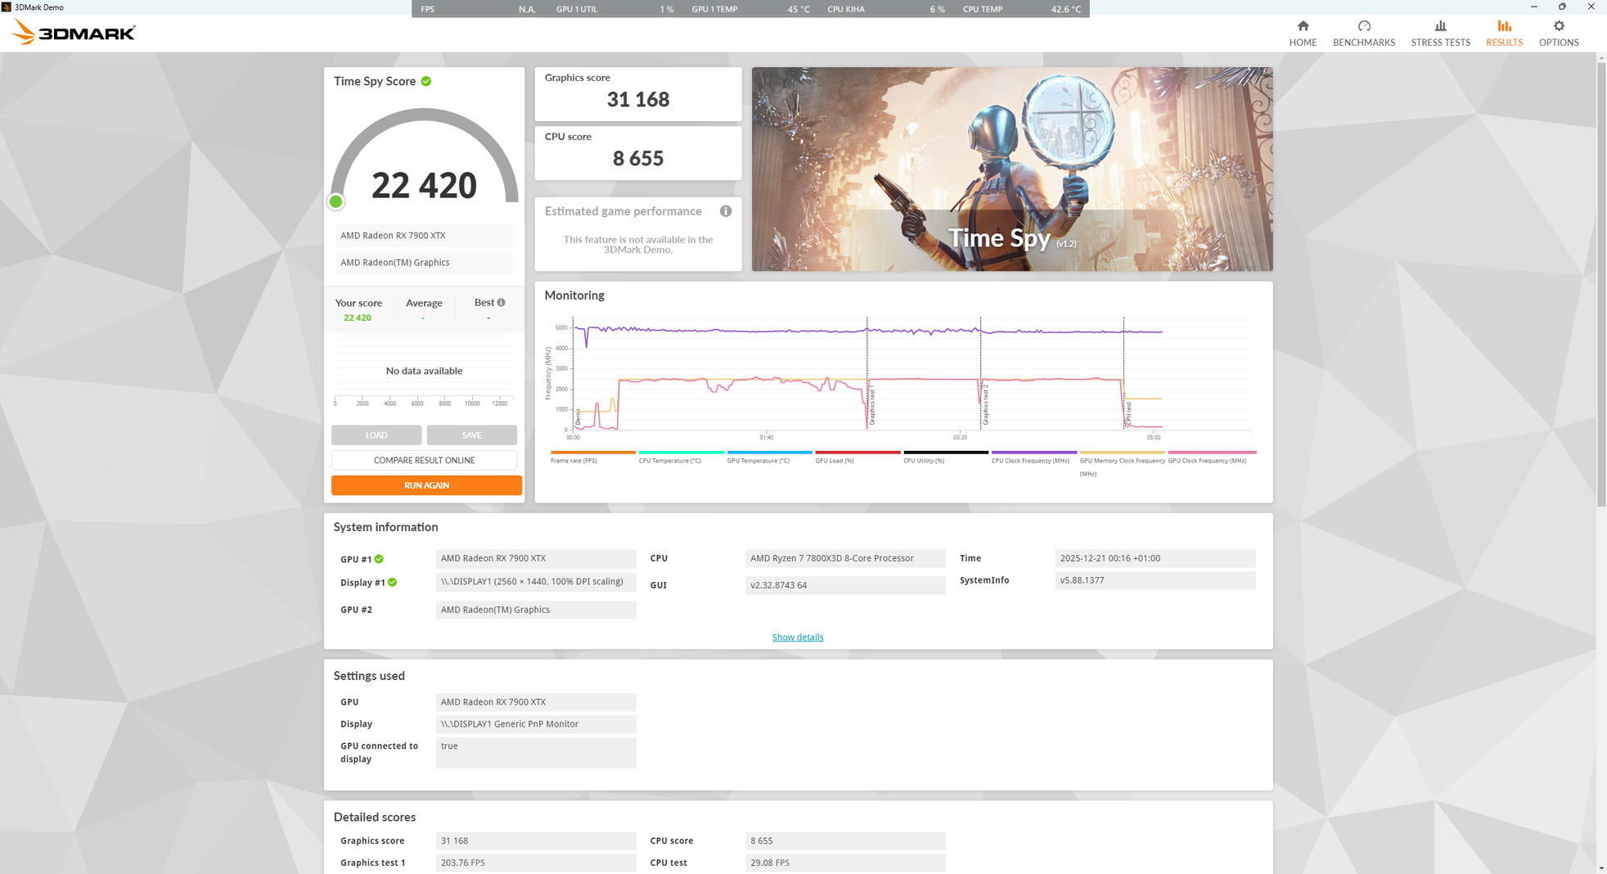The height and width of the screenshot is (874, 1607).
Task: Click the AMD Ryzen 7 7800X3D CPU field
Action: click(845, 558)
